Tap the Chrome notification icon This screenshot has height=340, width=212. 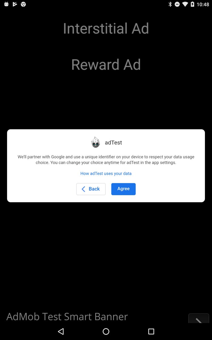pyautogui.click(x=23, y=4)
